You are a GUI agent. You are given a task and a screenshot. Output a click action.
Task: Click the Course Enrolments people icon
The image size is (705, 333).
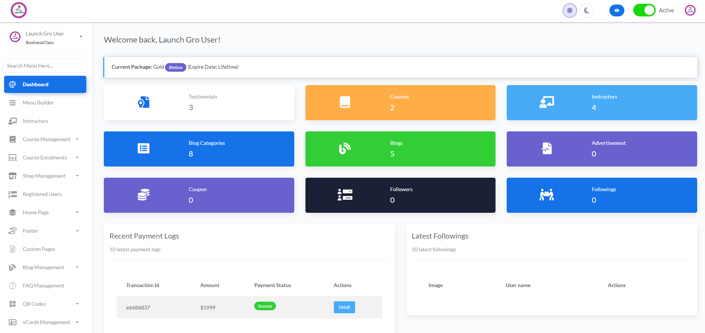click(x=13, y=158)
